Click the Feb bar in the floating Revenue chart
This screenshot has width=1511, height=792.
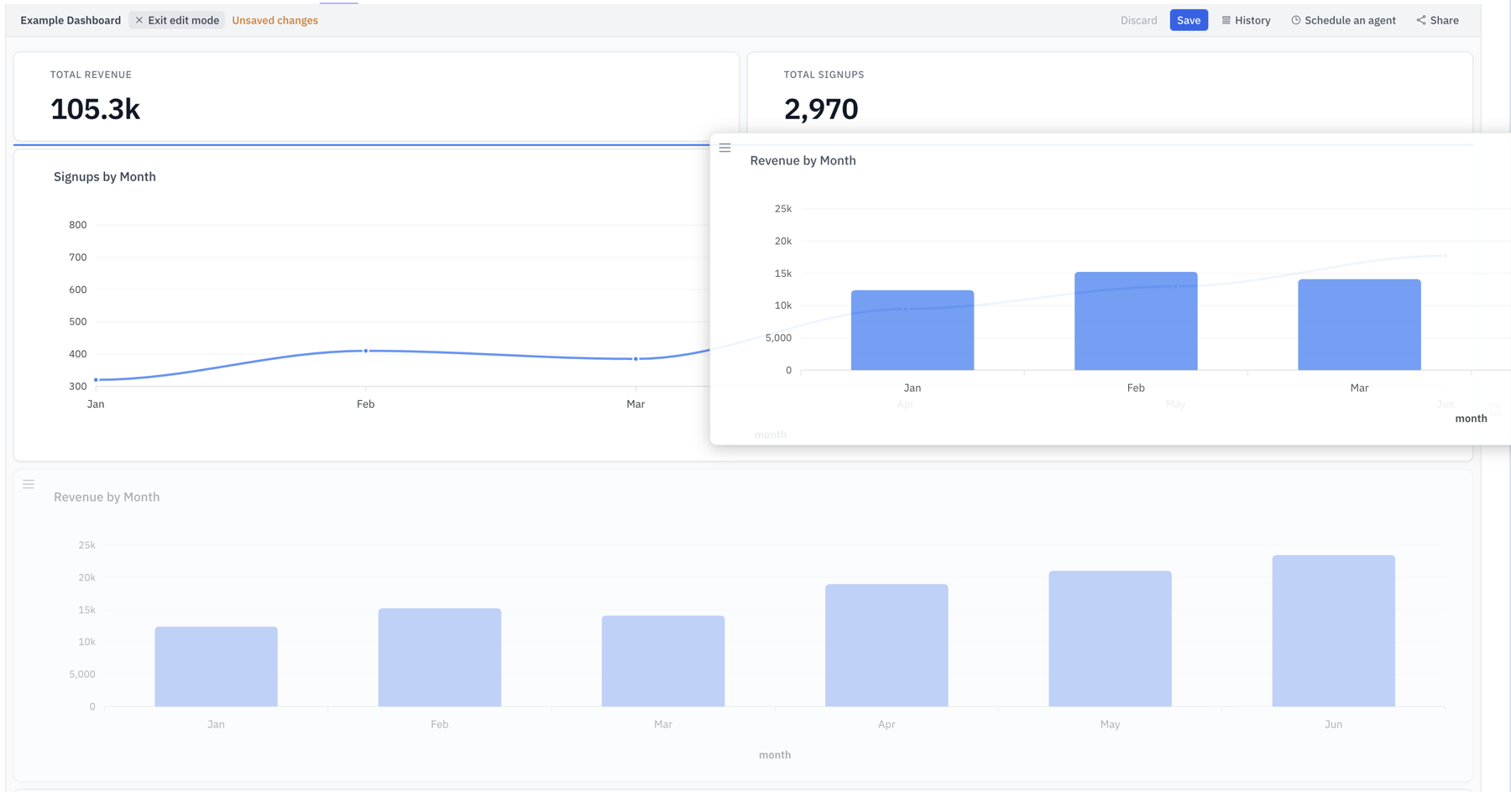[x=1136, y=320]
